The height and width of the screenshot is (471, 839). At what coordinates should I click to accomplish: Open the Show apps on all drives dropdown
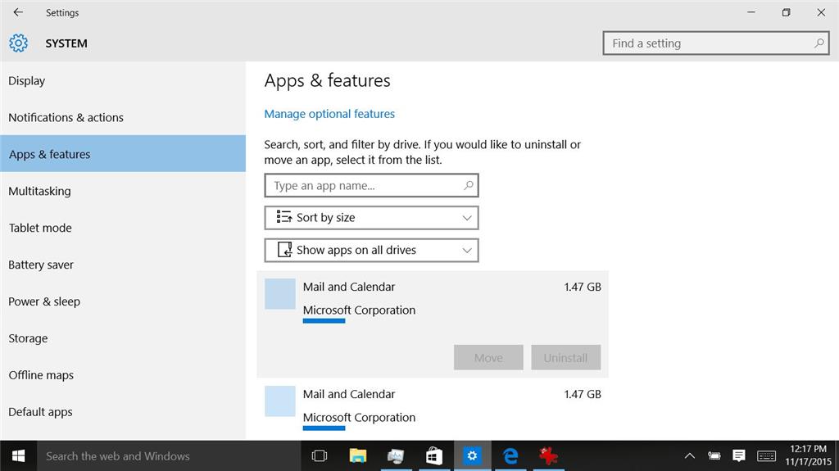click(371, 250)
